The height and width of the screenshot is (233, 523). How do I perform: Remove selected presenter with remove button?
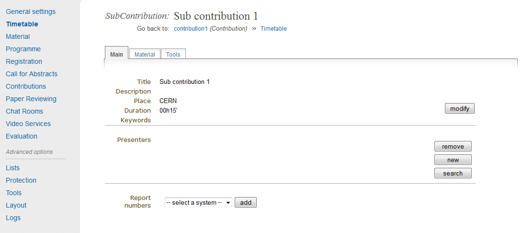point(453,147)
